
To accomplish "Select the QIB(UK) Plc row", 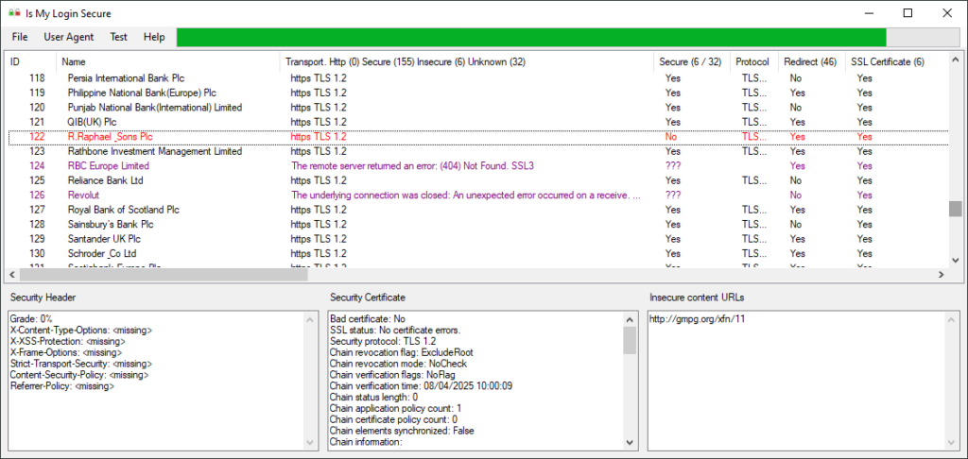I will coord(478,122).
